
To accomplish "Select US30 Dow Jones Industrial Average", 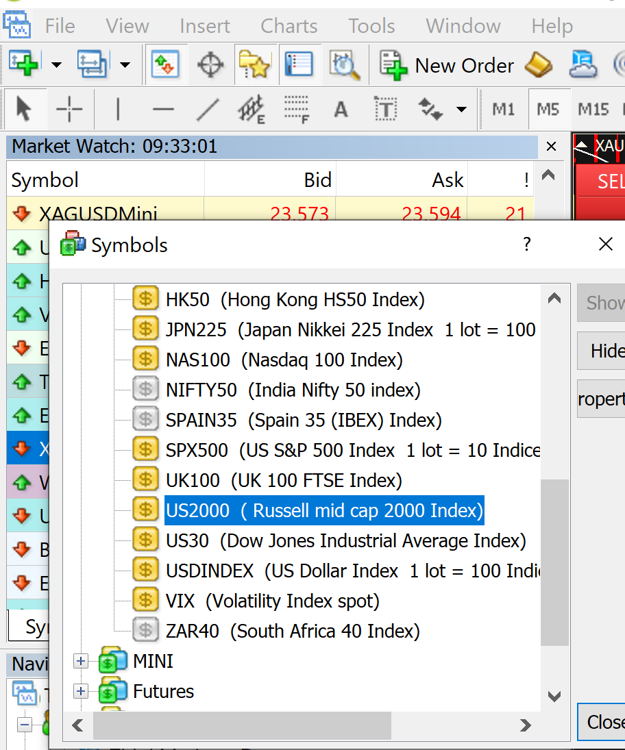I will pos(346,541).
